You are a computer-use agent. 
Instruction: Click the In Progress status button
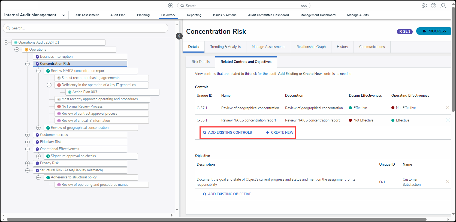pos(434,31)
